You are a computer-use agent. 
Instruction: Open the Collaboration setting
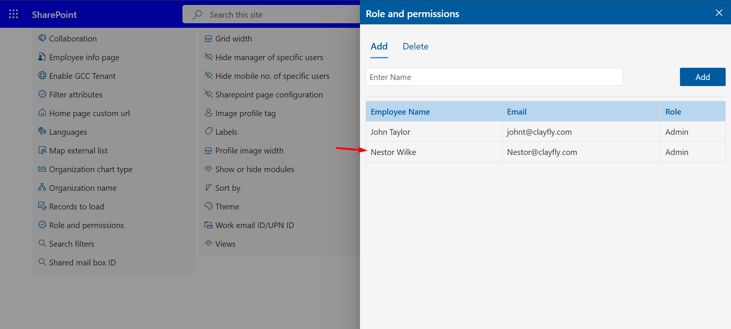coord(73,38)
